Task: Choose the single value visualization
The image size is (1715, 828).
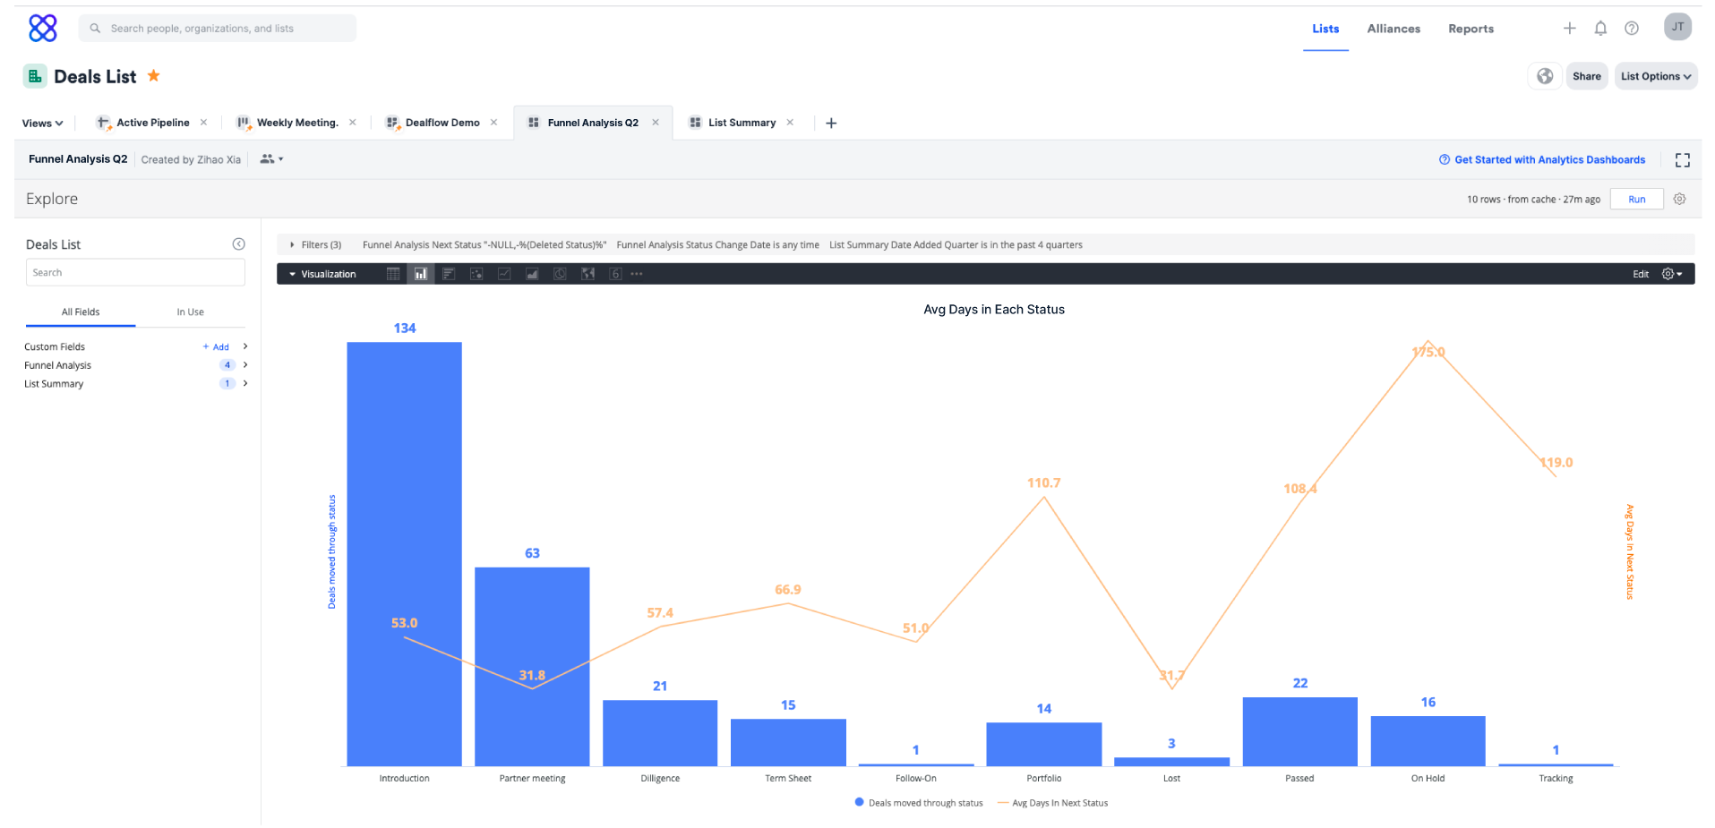Action: tap(615, 274)
